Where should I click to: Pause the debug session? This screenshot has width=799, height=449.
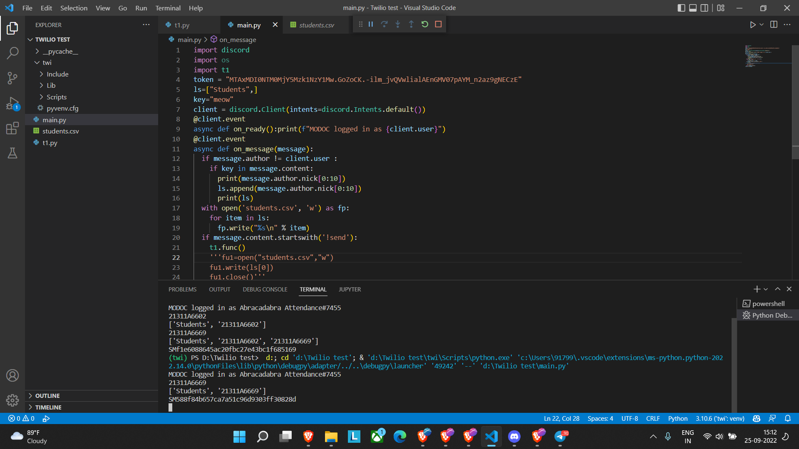point(370,25)
